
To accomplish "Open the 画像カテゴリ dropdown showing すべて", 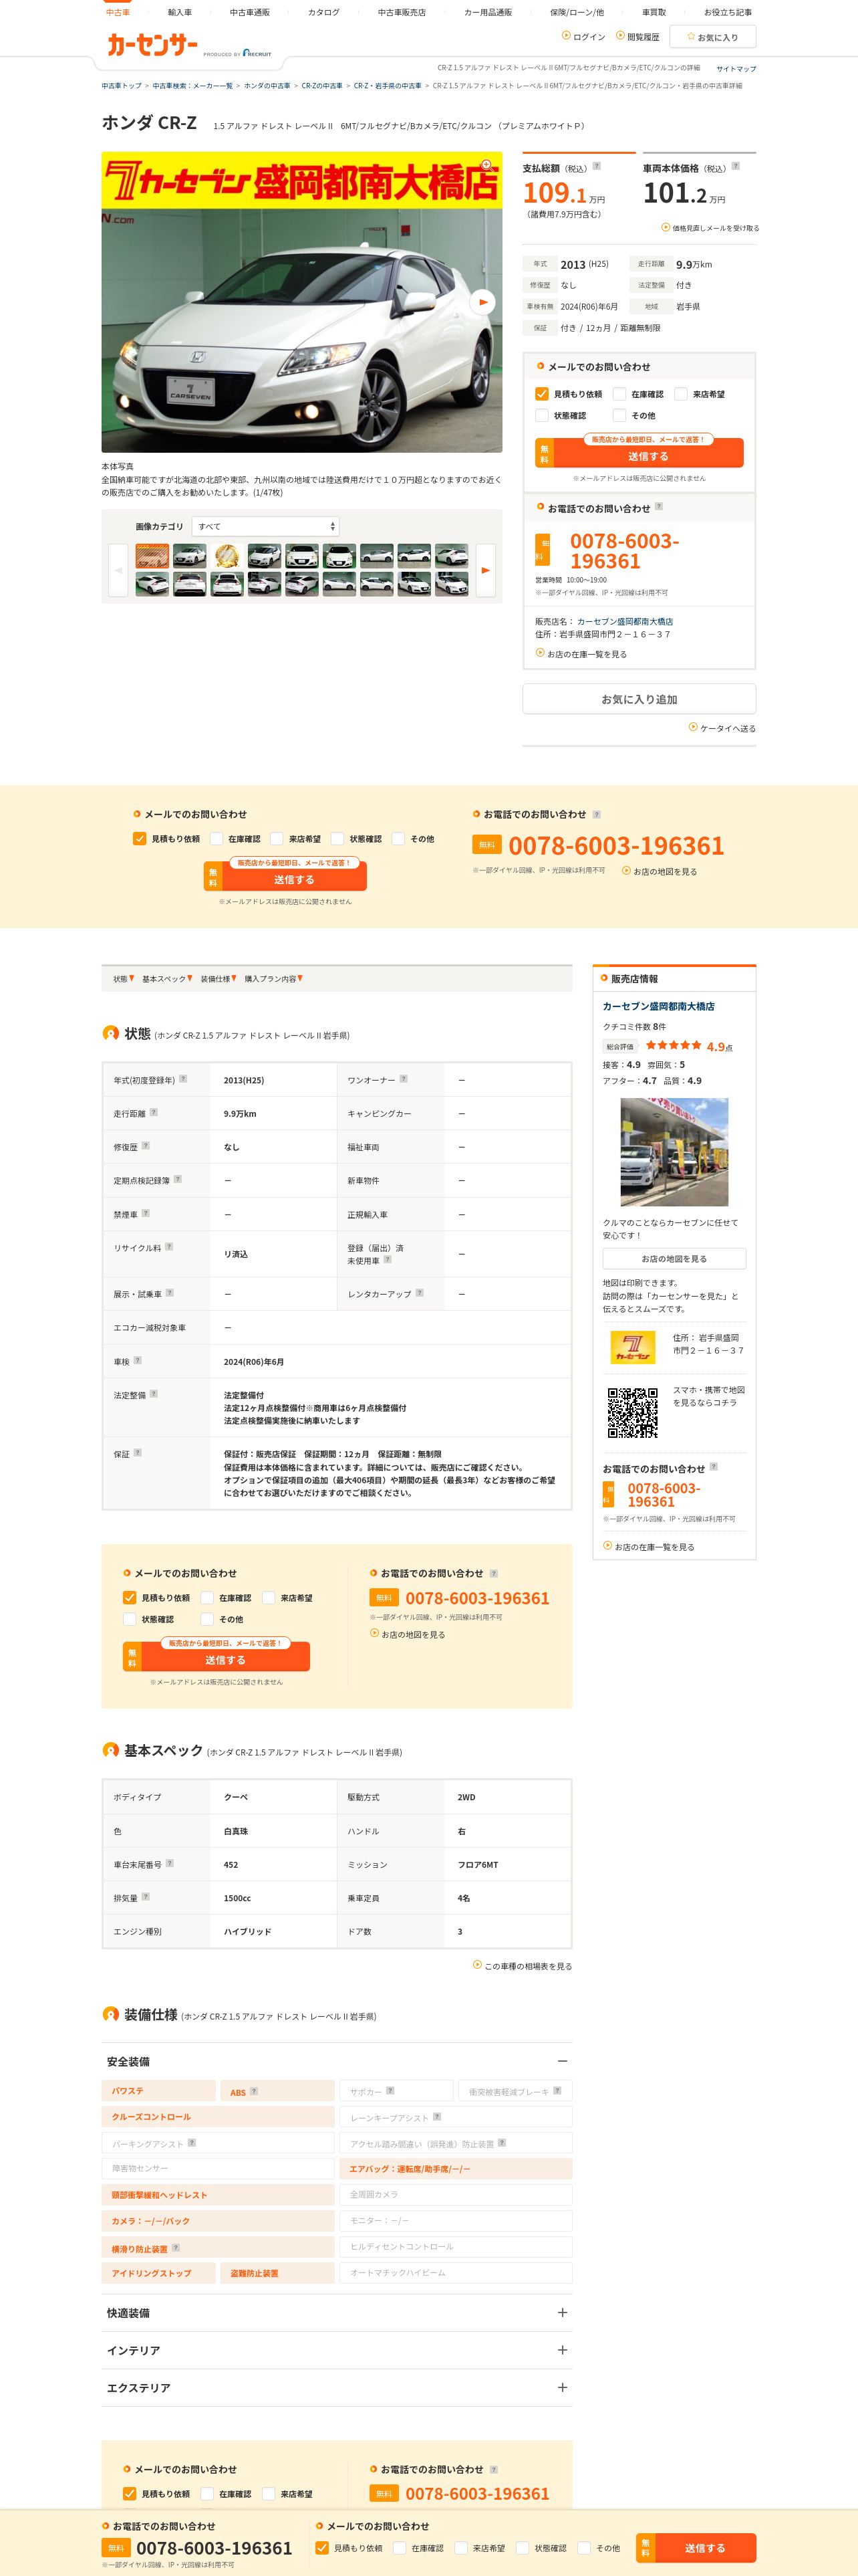I will [265, 526].
